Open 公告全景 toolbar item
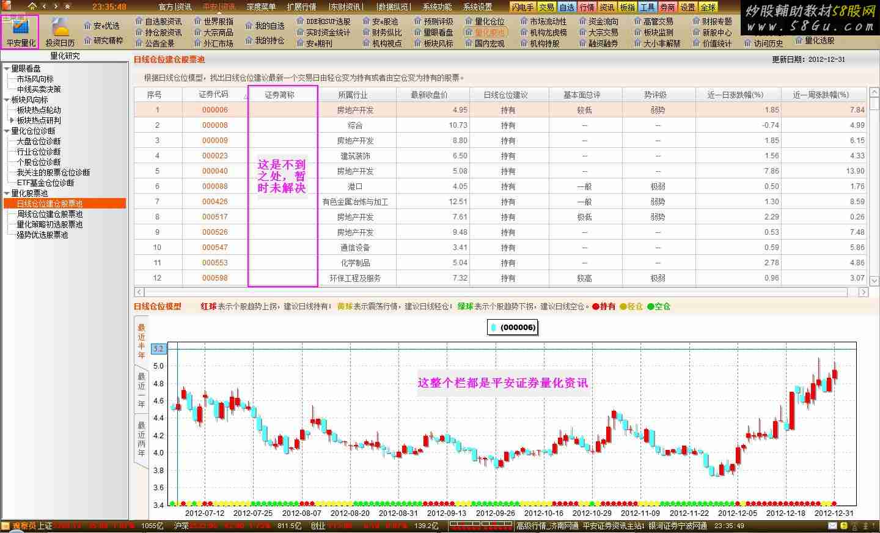 [155, 43]
